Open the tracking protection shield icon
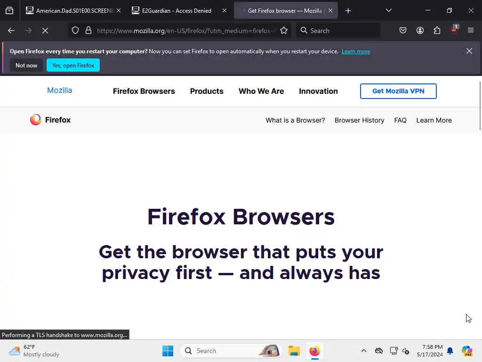The image size is (482, 362). click(75, 31)
